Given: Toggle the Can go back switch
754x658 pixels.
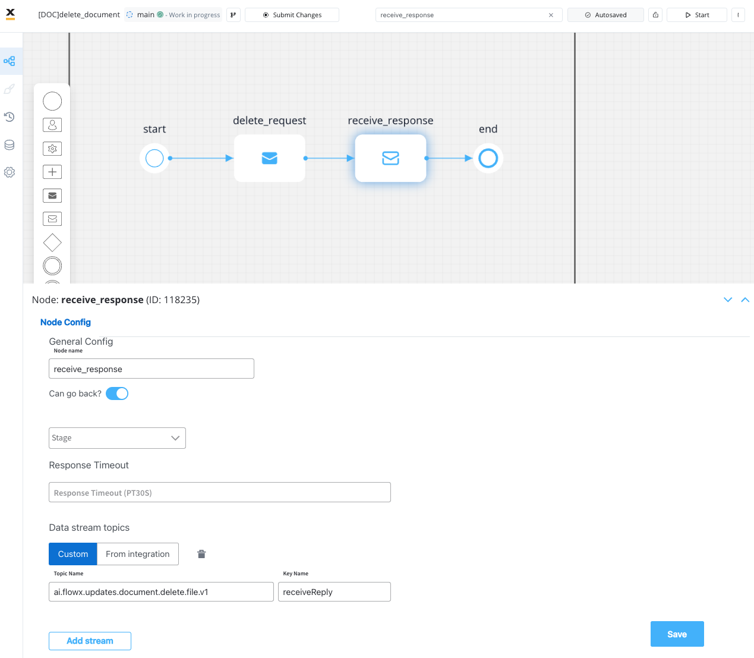Looking at the screenshot, I should tap(117, 393).
